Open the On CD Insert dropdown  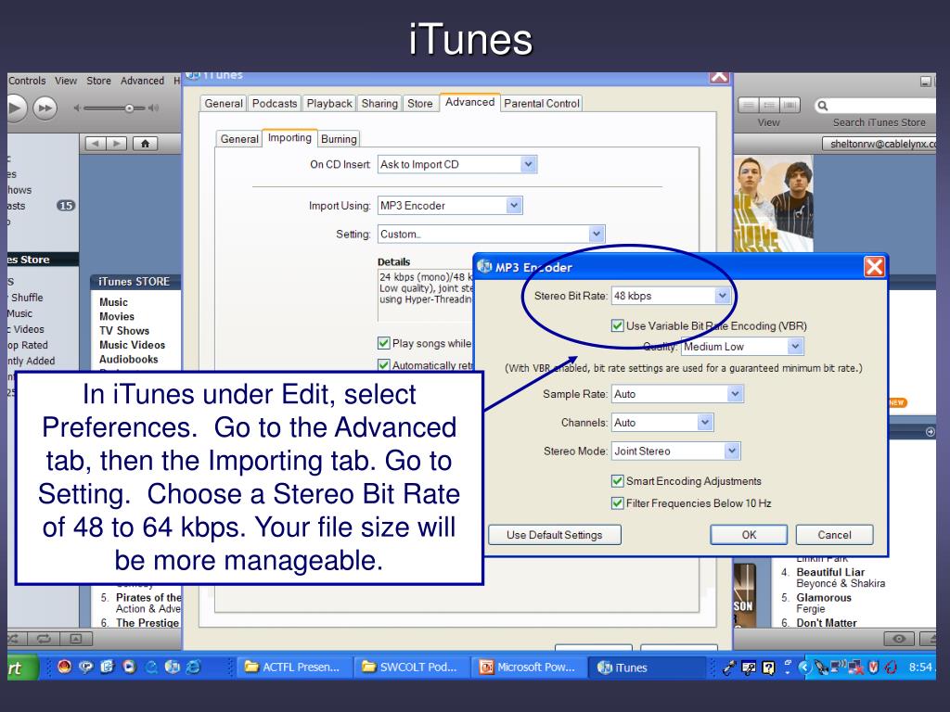457,165
